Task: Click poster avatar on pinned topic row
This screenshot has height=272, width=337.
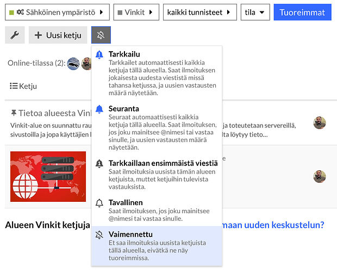Action: point(320,122)
